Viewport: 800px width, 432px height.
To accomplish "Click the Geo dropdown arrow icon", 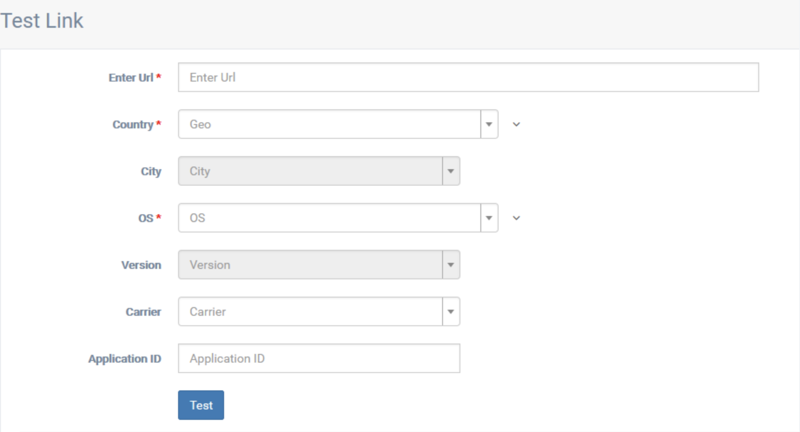I will click(489, 124).
